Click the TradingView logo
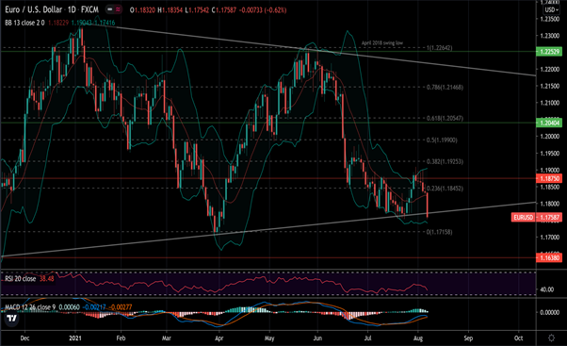Screen dimensions: 567x346 click(x=11, y=319)
